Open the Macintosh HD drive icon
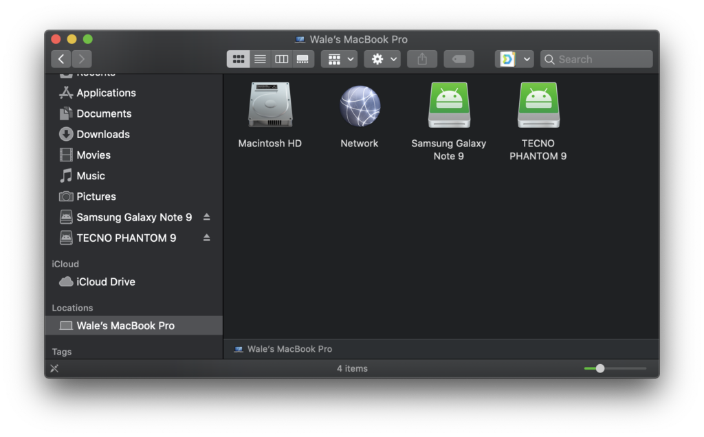The height and width of the screenshot is (437, 704). 270,105
